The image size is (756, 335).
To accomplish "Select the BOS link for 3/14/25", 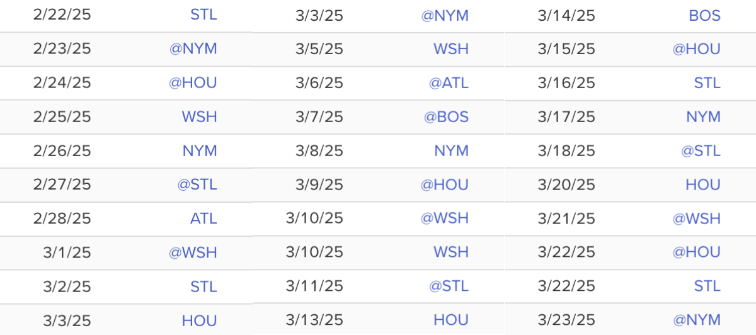I will (704, 16).
